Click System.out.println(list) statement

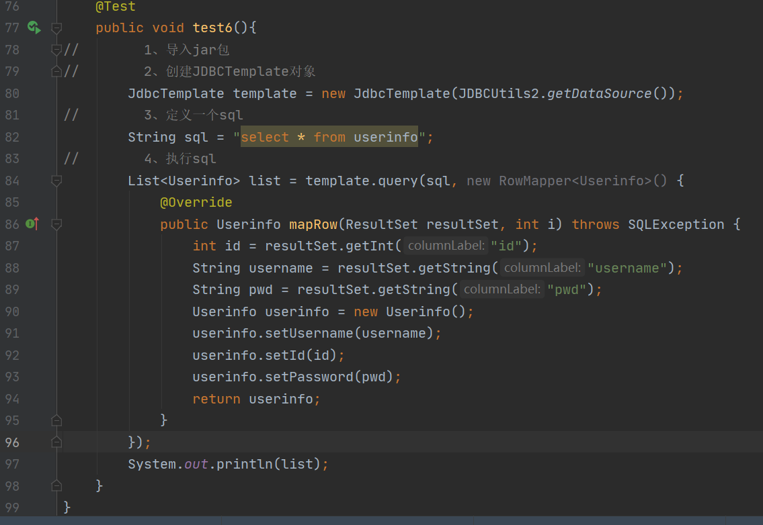[x=228, y=464]
